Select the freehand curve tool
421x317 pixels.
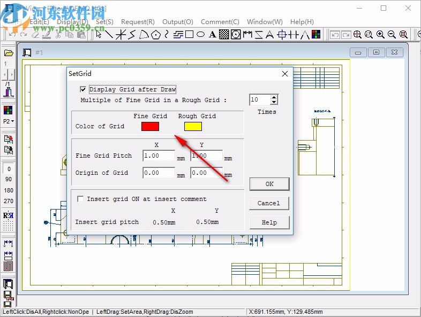pyautogui.click(x=167, y=34)
